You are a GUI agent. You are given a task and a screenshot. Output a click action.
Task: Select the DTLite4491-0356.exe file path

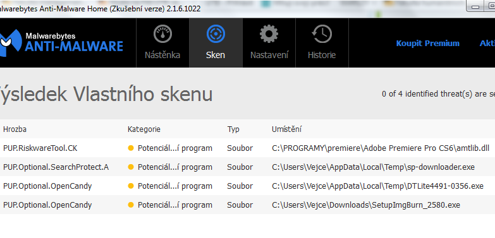377,186
